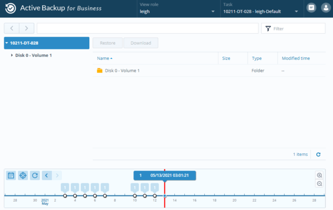Select the May 4 backup point

click(x=75, y=196)
